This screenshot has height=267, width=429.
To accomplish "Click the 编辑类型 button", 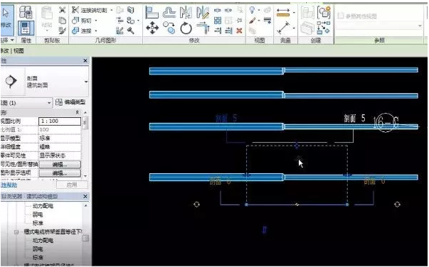I will click(71, 102).
